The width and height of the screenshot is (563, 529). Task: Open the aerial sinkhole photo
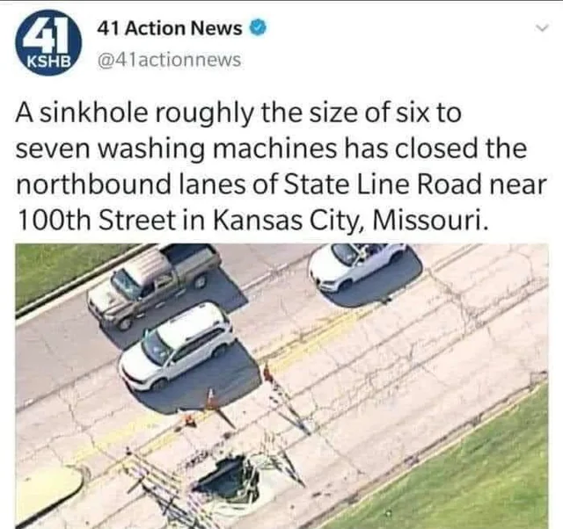[x=281, y=386]
